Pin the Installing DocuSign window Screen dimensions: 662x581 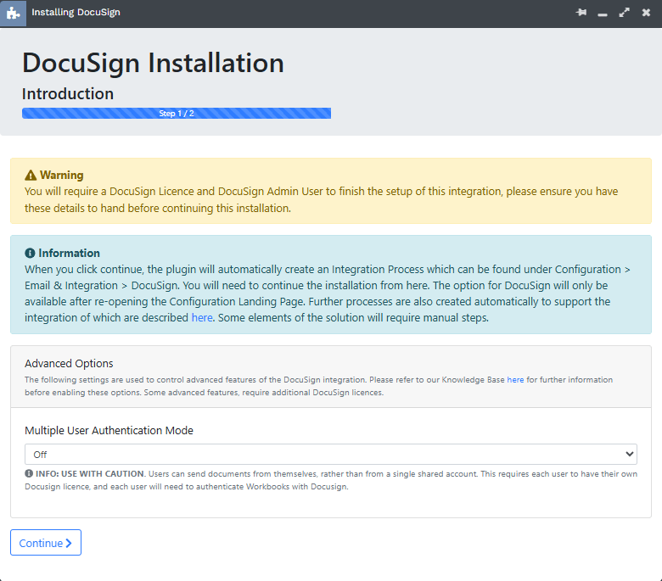click(581, 13)
